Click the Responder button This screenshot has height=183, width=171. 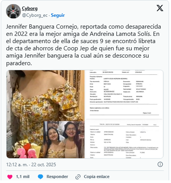(x=57, y=177)
